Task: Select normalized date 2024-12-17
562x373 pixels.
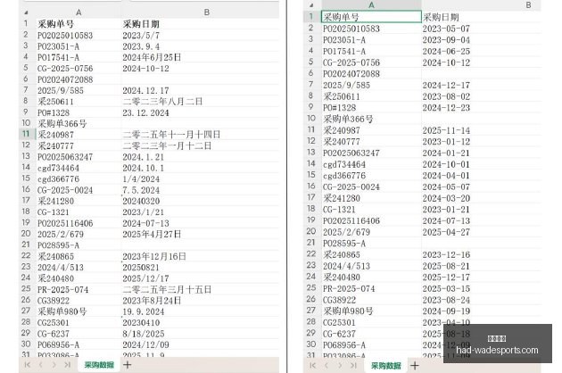Action: [x=446, y=85]
